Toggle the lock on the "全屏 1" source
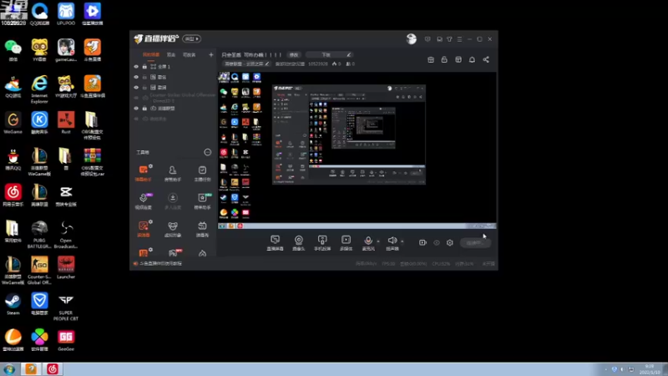Viewport: 668px width, 376px height. (x=144, y=67)
